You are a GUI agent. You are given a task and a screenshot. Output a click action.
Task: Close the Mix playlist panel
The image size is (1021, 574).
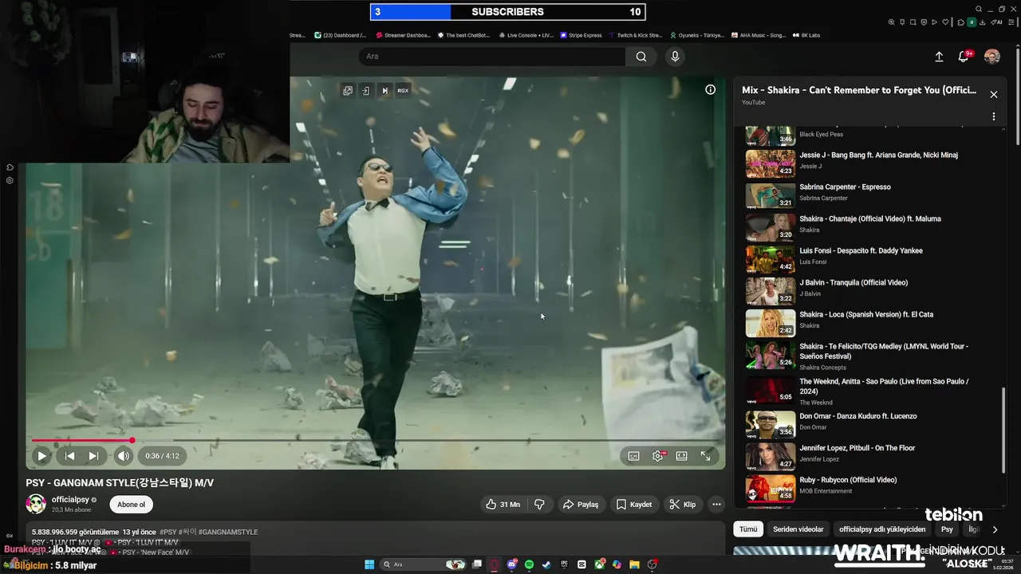point(994,94)
